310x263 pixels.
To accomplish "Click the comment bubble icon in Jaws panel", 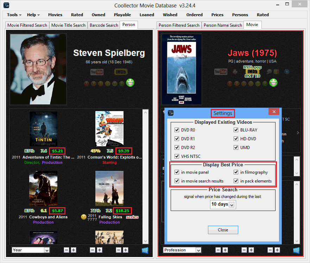I will (x=269, y=71).
